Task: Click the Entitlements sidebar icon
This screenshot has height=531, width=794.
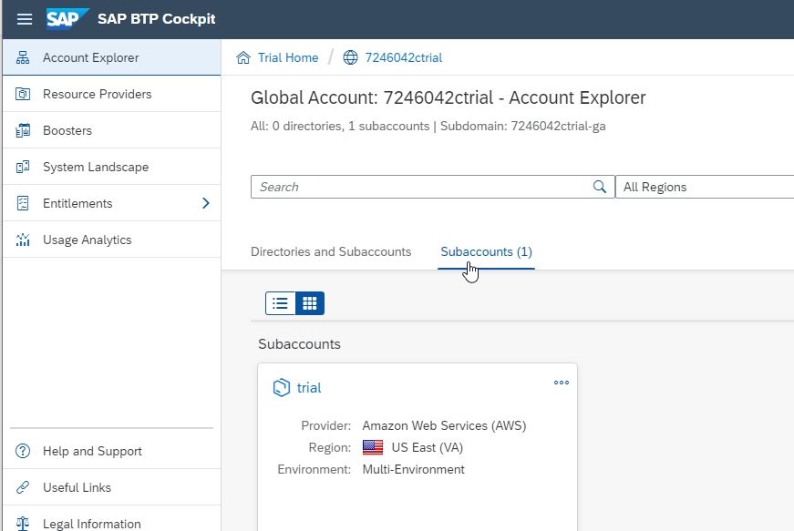Action: click(23, 203)
